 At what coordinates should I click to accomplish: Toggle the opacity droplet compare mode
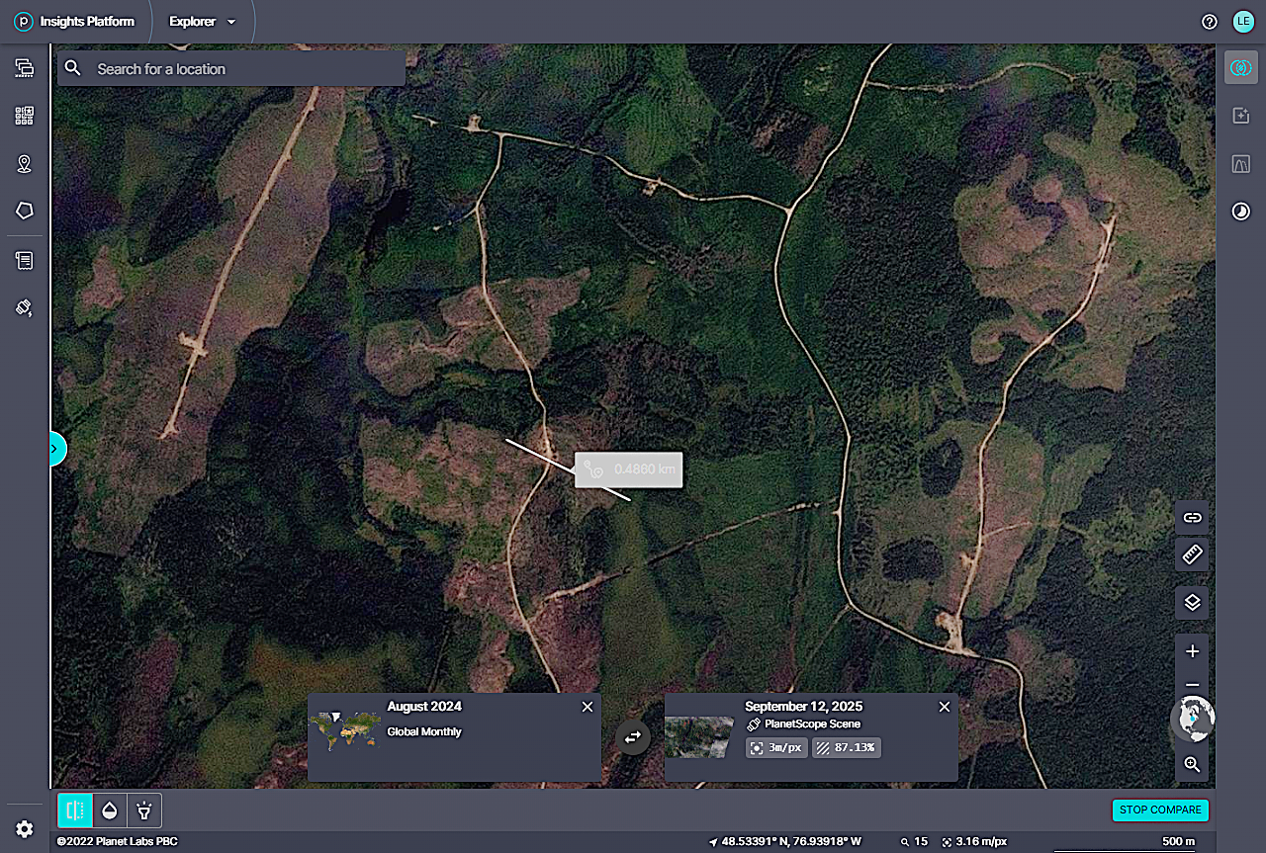point(109,810)
